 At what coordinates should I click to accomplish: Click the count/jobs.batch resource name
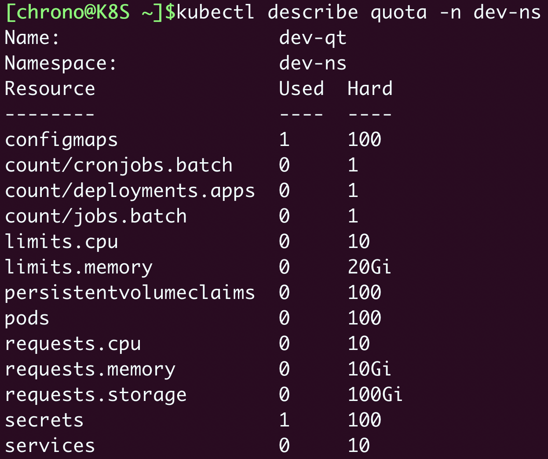coord(95,216)
